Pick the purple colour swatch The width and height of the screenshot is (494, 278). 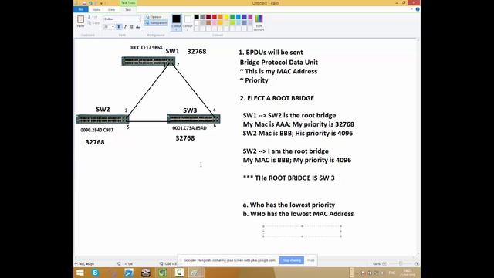coord(250,17)
